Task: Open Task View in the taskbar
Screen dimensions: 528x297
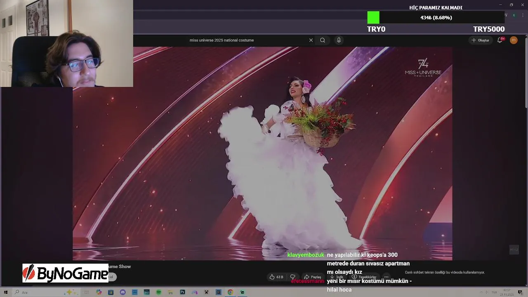Action: pos(87,292)
